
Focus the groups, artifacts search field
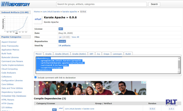(x=101, y=4)
